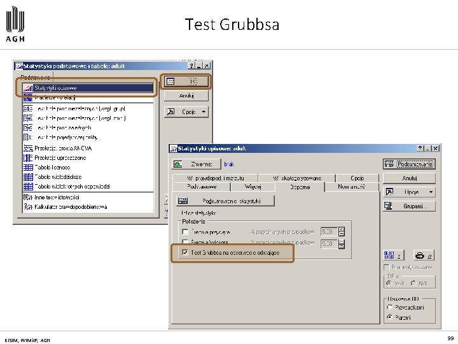The height and width of the screenshot is (344, 458).
Task: Click Anuluj in Statystyki podstawowe window
Action: (186, 96)
